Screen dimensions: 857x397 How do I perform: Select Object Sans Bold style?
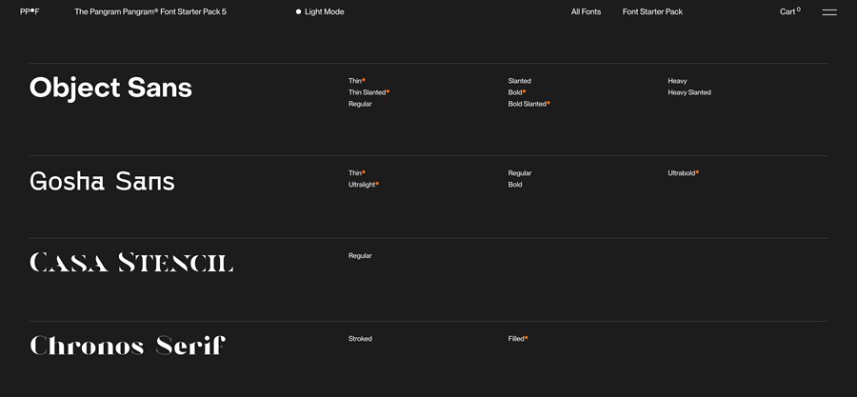click(x=517, y=92)
